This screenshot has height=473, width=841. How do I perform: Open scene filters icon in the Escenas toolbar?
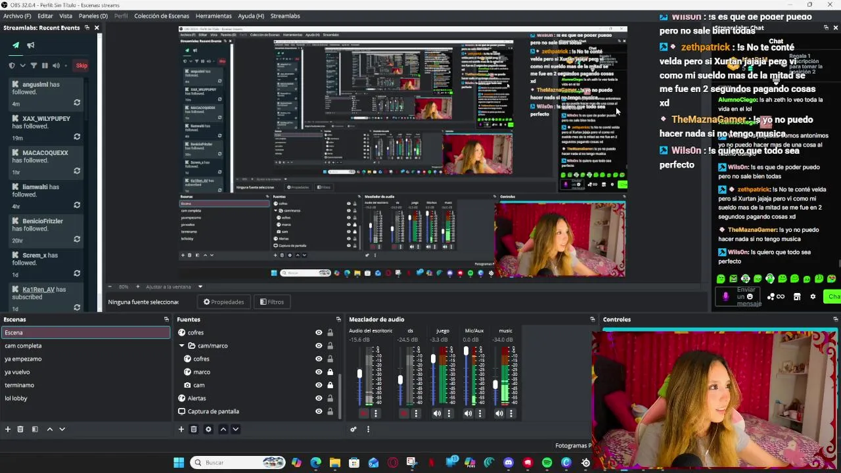tap(35, 430)
